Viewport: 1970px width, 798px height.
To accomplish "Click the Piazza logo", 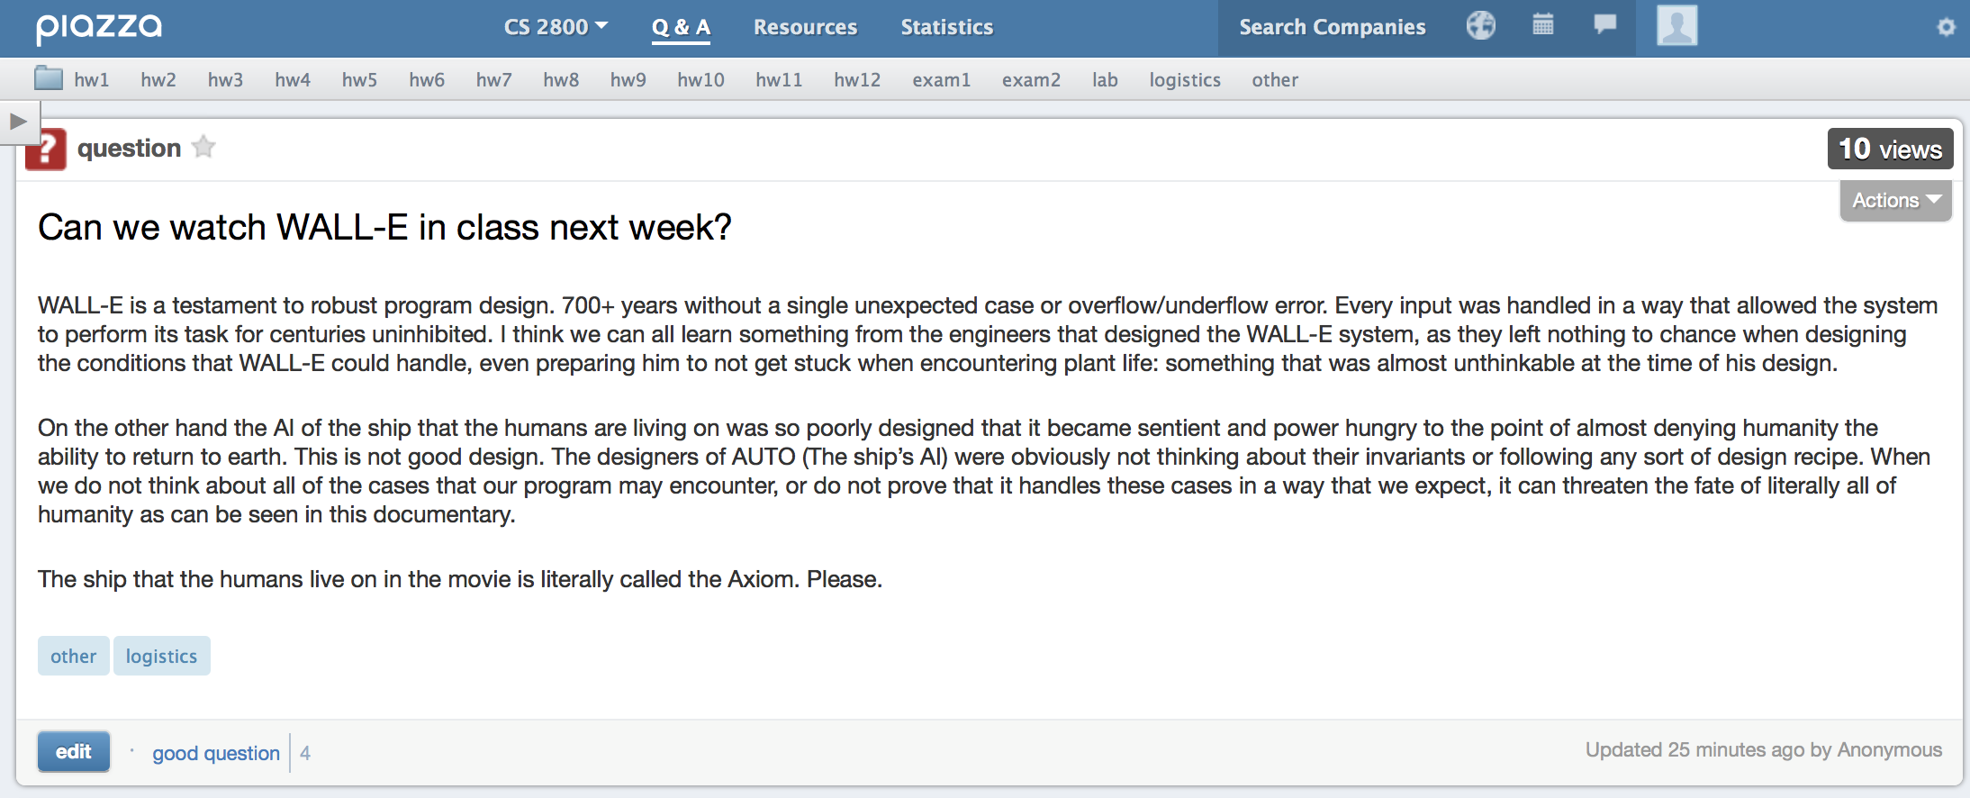I will click(x=99, y=27).
